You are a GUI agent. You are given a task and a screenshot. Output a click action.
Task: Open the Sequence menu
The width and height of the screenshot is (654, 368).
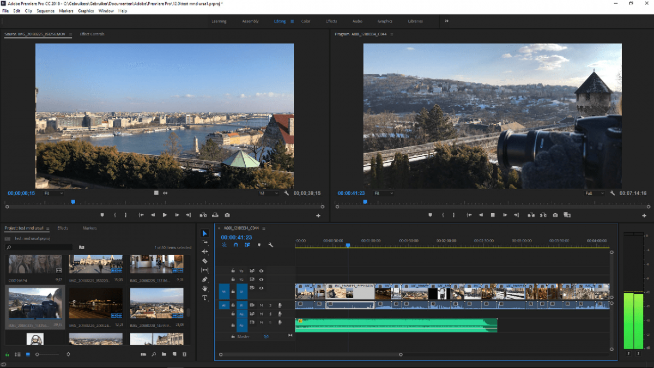tap(45, 11)
